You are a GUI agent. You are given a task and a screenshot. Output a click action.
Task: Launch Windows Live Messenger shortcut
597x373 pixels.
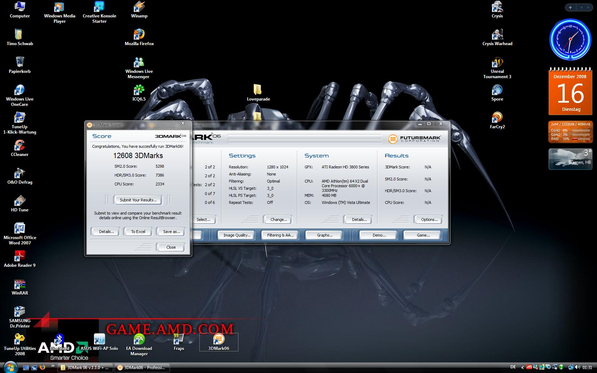coord(139,68)
